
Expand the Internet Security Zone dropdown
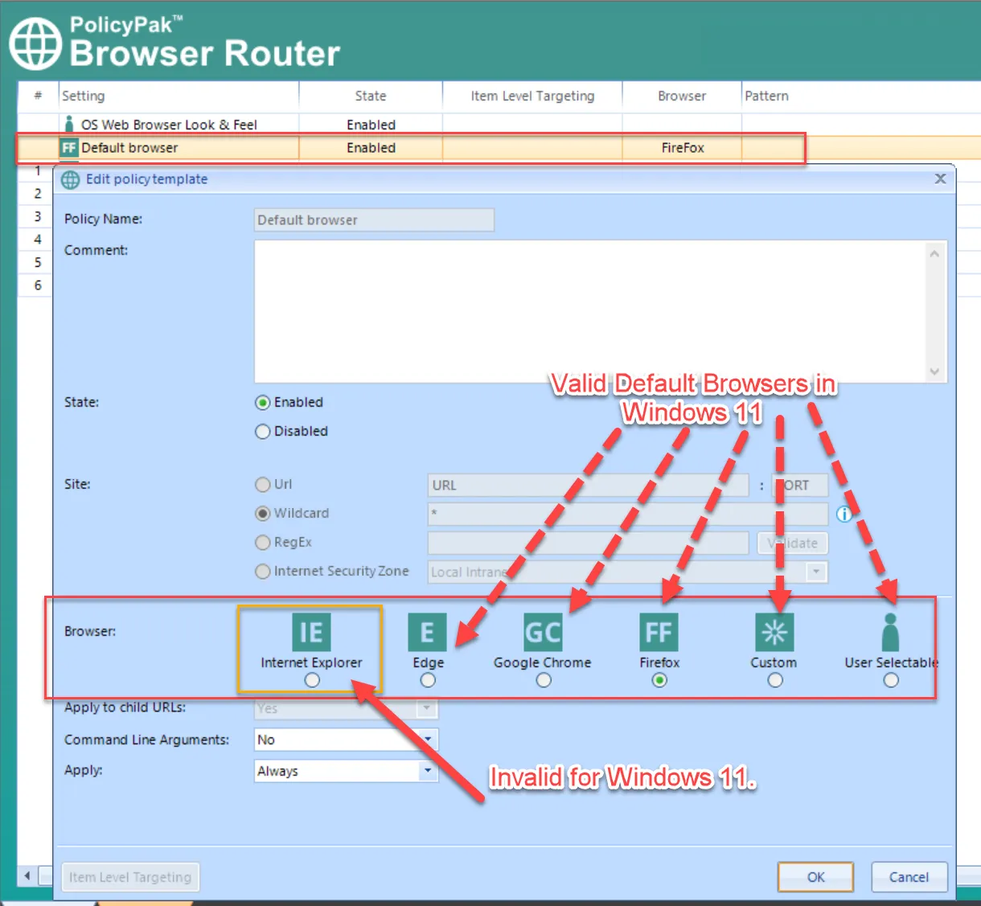(816, 572)
